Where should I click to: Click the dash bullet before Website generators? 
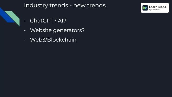[x=25, y=30]
